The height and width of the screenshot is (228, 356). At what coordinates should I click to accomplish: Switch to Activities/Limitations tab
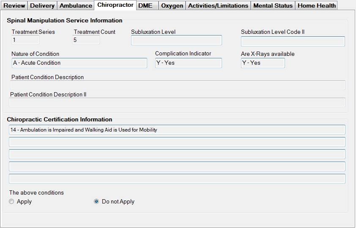(x=218, y=5)
